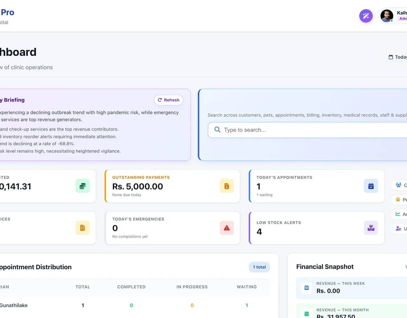The image size is (407, 318).
Task: Open the customers quick action icon
Action: [398, 185]
